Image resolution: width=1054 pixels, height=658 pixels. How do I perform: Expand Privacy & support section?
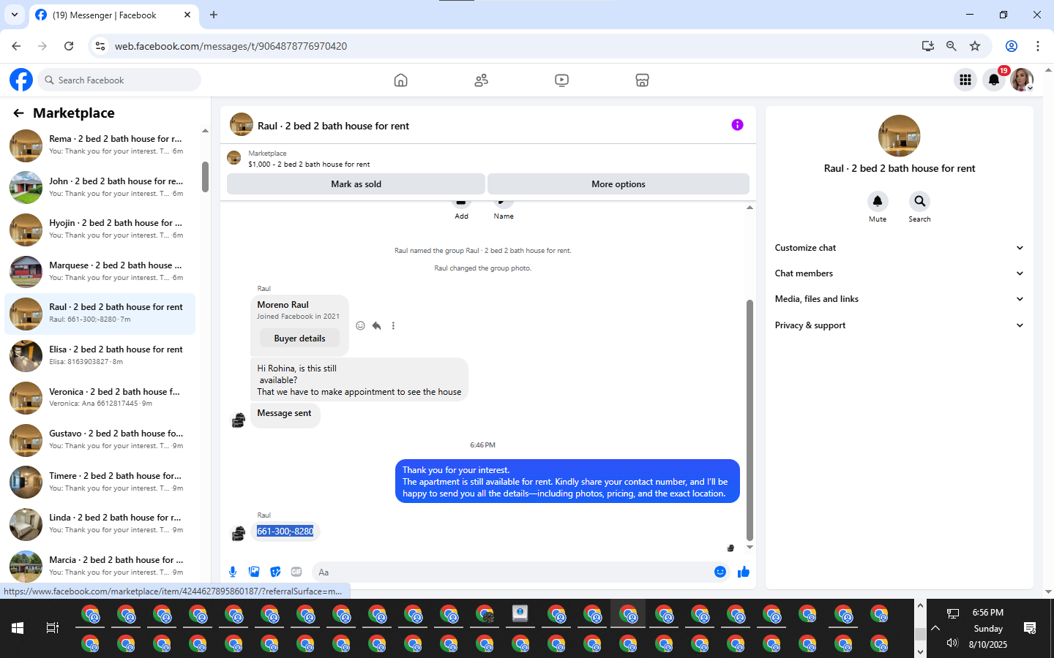pyautogui.click(x=899, y=325)
